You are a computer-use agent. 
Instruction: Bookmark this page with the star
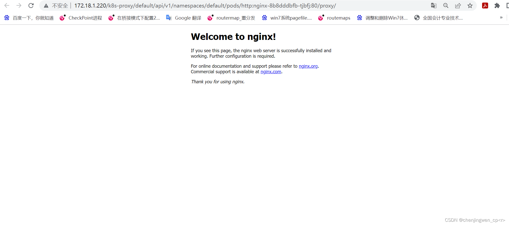coord(470,6)
